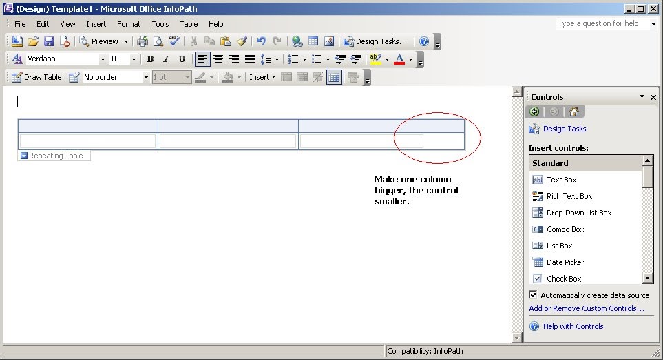Center-align text

pos(218,59)
